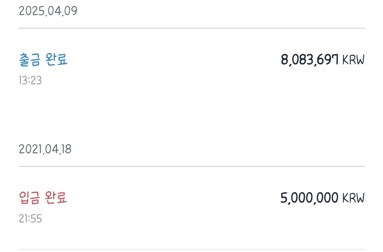This screenshot has height=252, width=383.
Task: Select the 2021.04.18 date header
Action: 45,149
